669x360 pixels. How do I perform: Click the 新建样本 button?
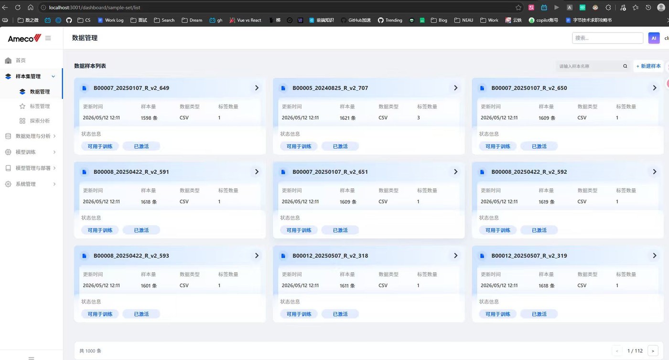pyautogui.click(x=648, y=66)
